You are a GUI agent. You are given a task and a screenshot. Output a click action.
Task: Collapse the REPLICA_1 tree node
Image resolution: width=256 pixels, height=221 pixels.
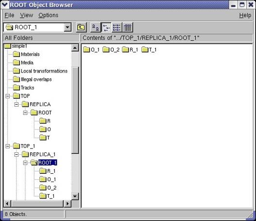(17, 154)
